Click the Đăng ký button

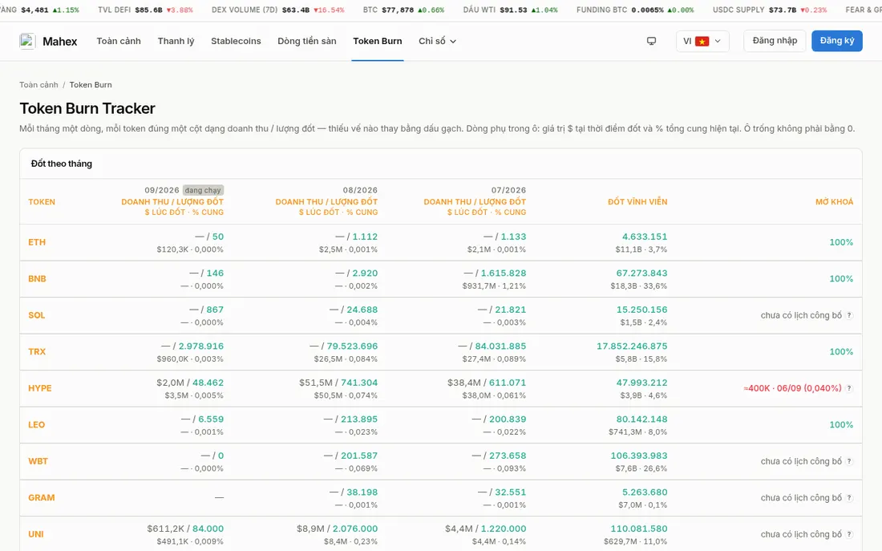click(836, 41)
